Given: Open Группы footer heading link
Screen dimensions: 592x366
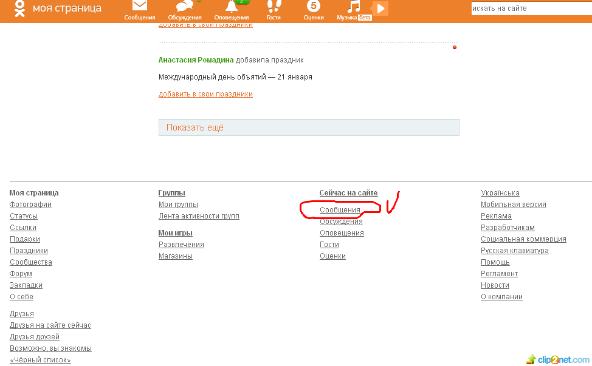Looking at the screenshot, I should click(x=172, y=192).
